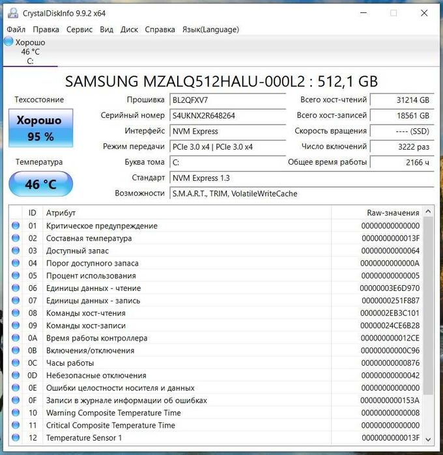Select row Доступный запас
The height and width of the screenshot is (455, 443).
click(x=216, y=251)
